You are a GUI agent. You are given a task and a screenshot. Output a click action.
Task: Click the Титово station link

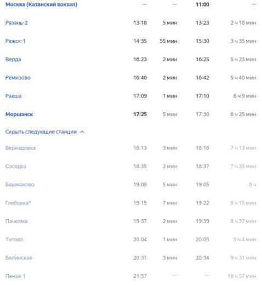[14, 240]
